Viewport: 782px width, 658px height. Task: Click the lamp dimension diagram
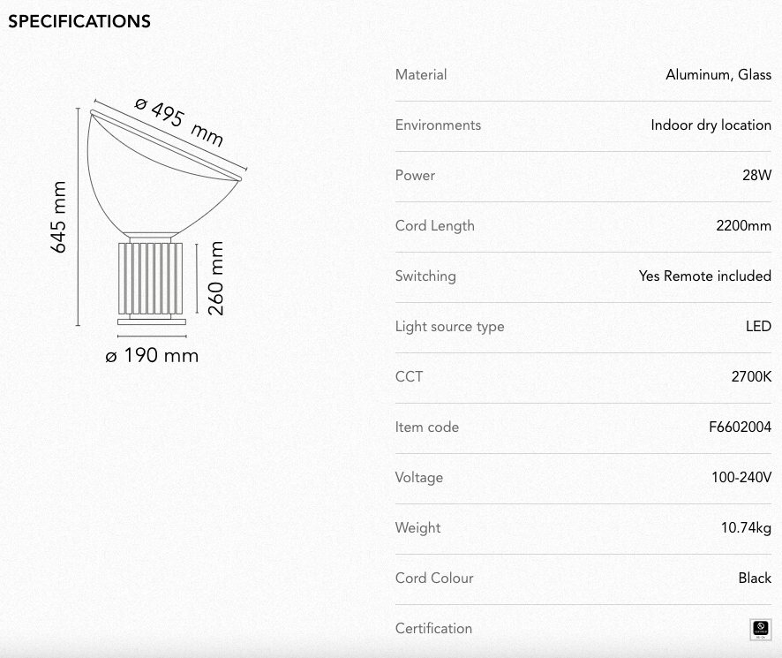point(148,231)
